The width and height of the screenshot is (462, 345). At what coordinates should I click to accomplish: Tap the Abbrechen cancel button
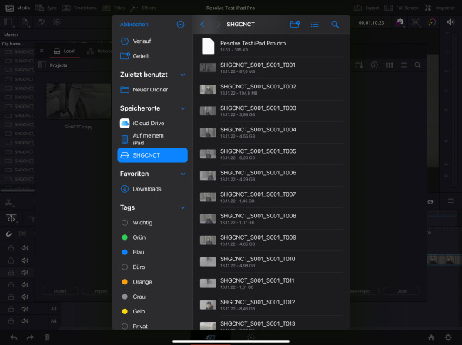(x=134, y=25)
